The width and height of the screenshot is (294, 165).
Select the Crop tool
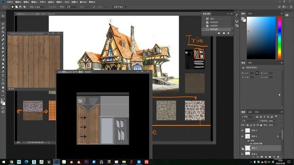[x=3, y=32]
